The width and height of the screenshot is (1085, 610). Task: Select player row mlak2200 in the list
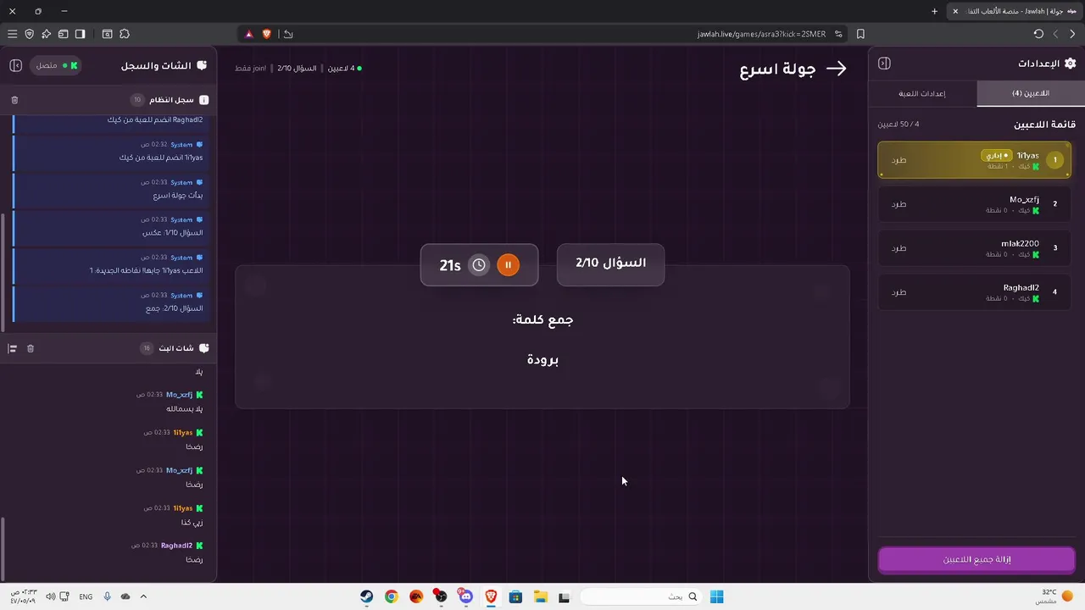[x=975, y=248]
